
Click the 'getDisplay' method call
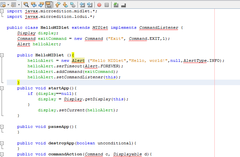(98, 99)
